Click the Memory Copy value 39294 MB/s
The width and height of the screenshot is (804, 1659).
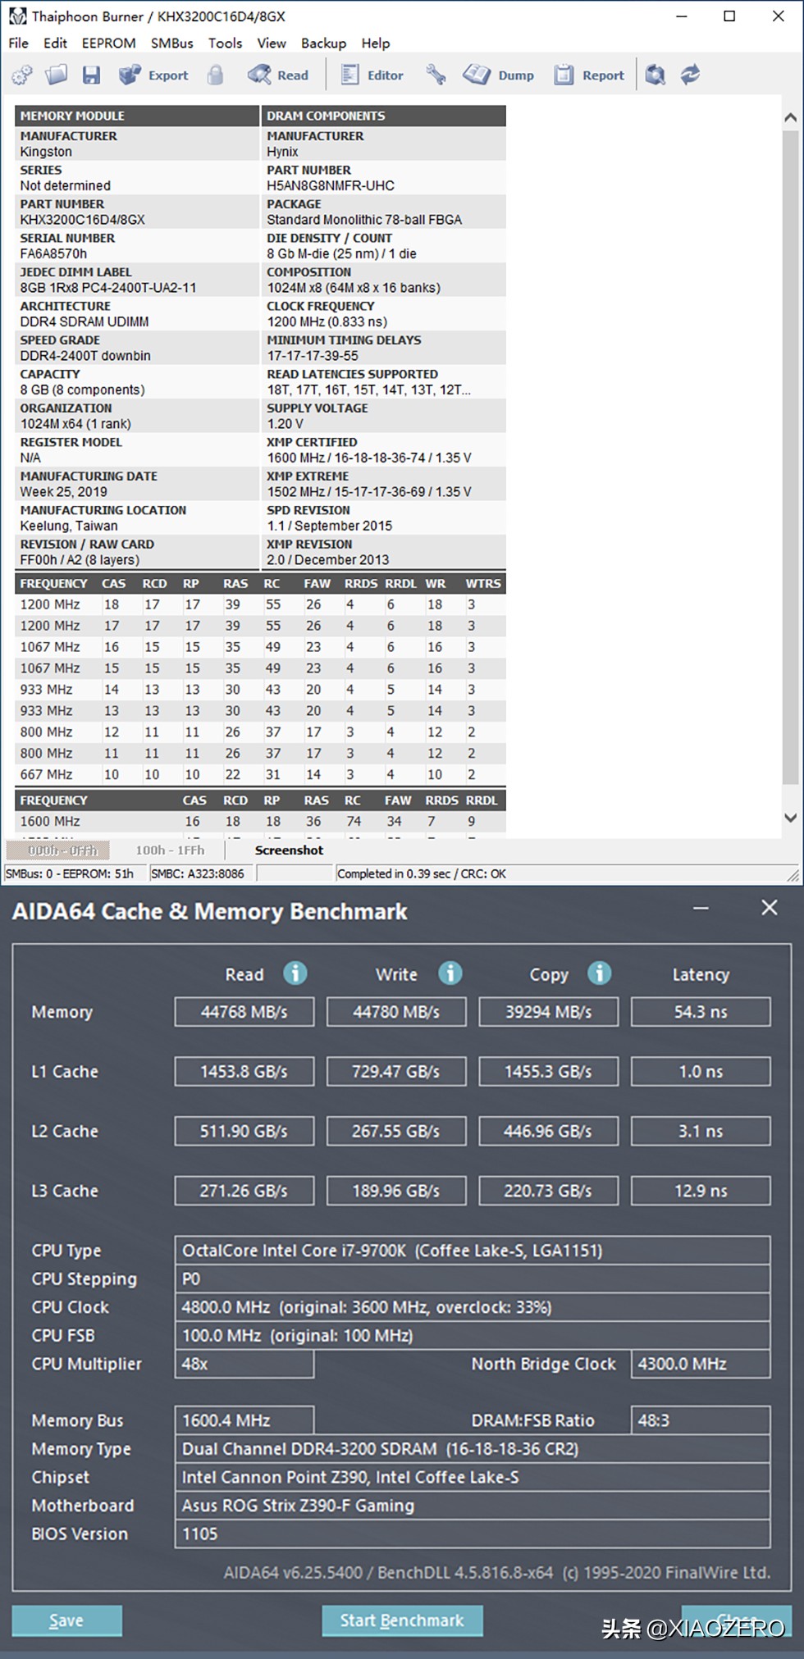point(549,1012)
